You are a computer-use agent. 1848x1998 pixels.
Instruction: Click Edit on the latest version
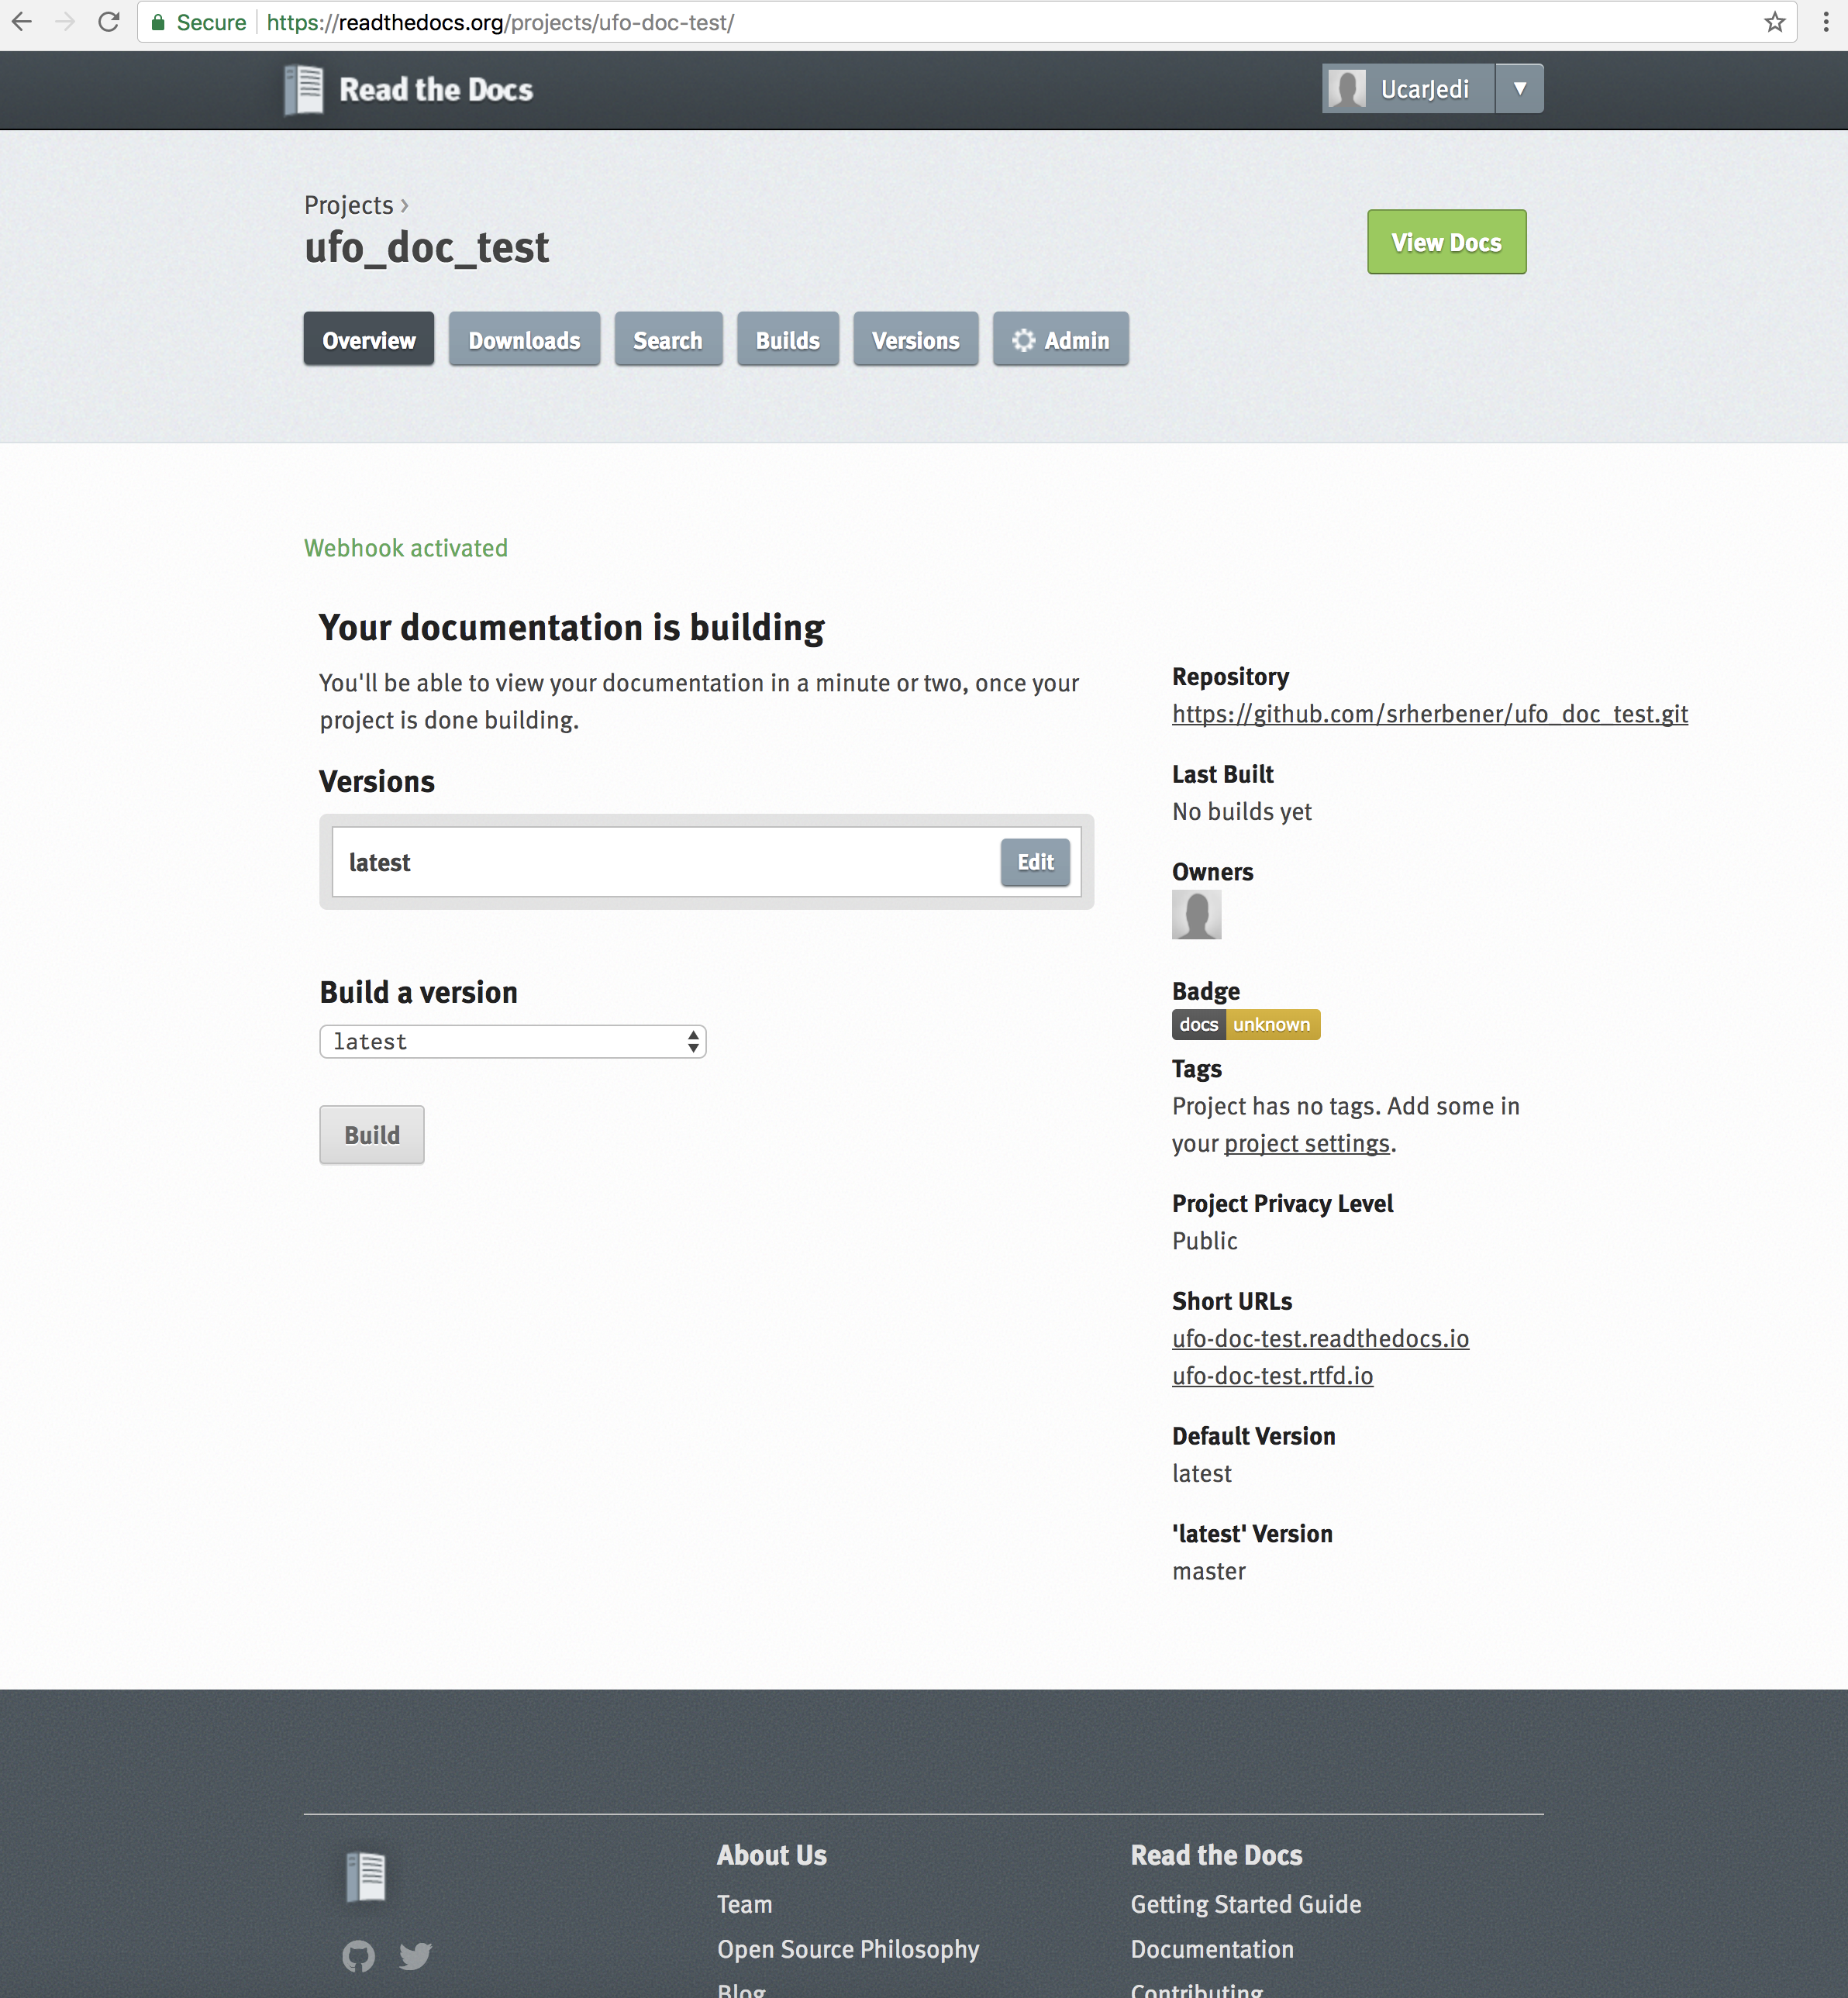tap(1034, 862)
